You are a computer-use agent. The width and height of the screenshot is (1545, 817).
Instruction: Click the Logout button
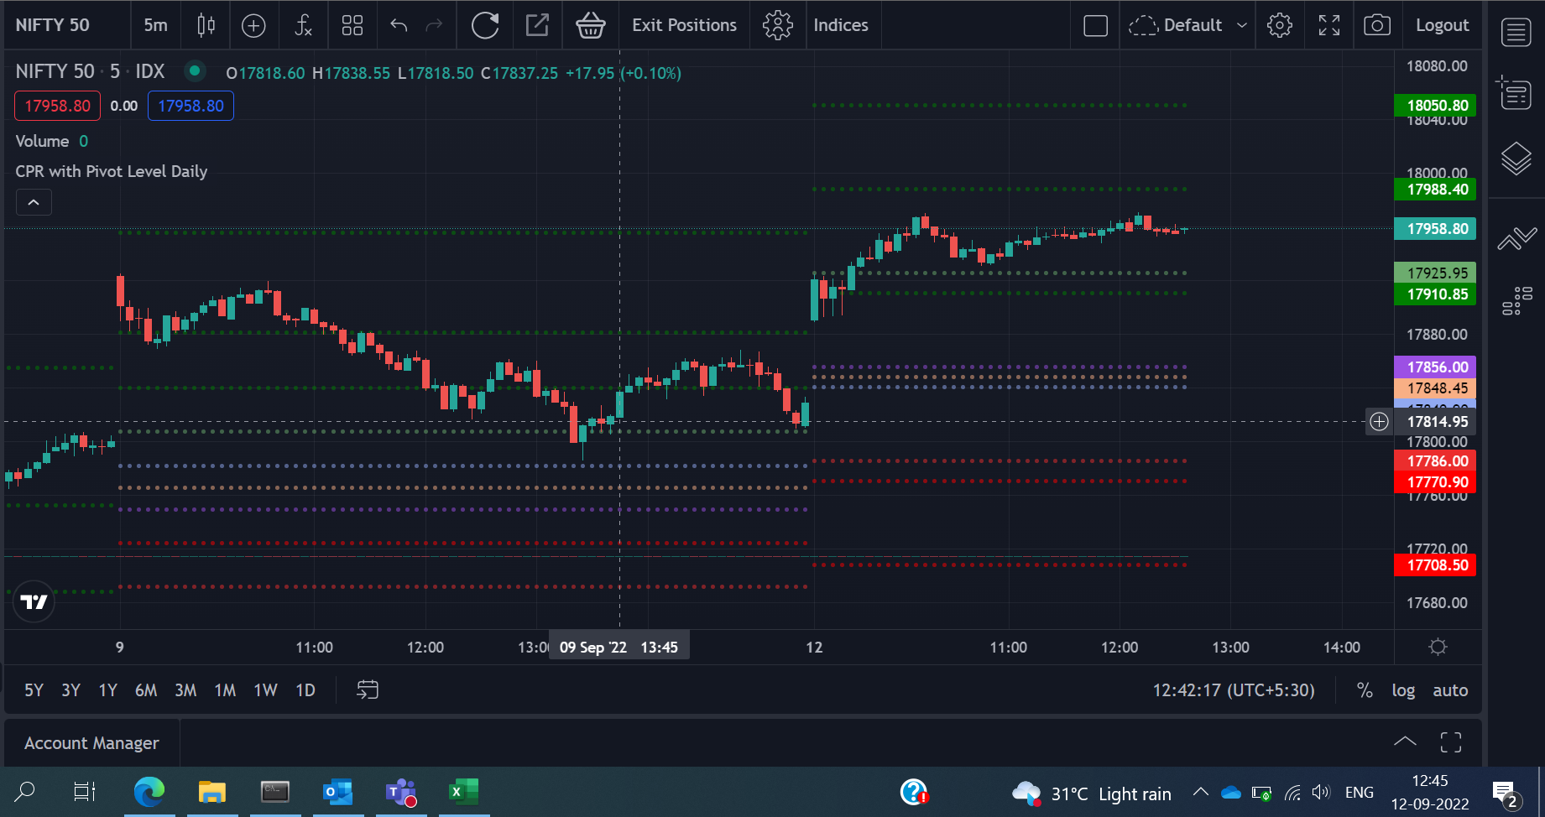point(1442,25)
